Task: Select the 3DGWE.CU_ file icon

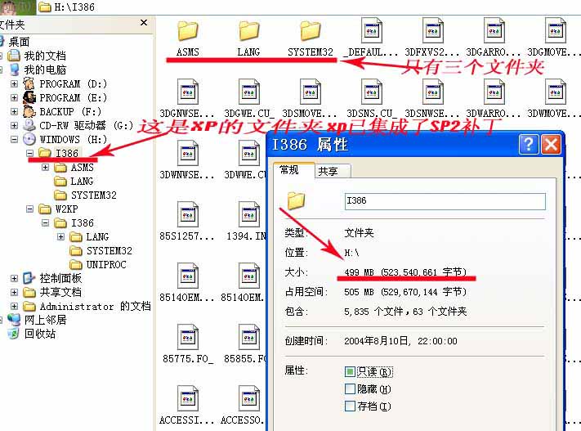Action: point(248,92)
